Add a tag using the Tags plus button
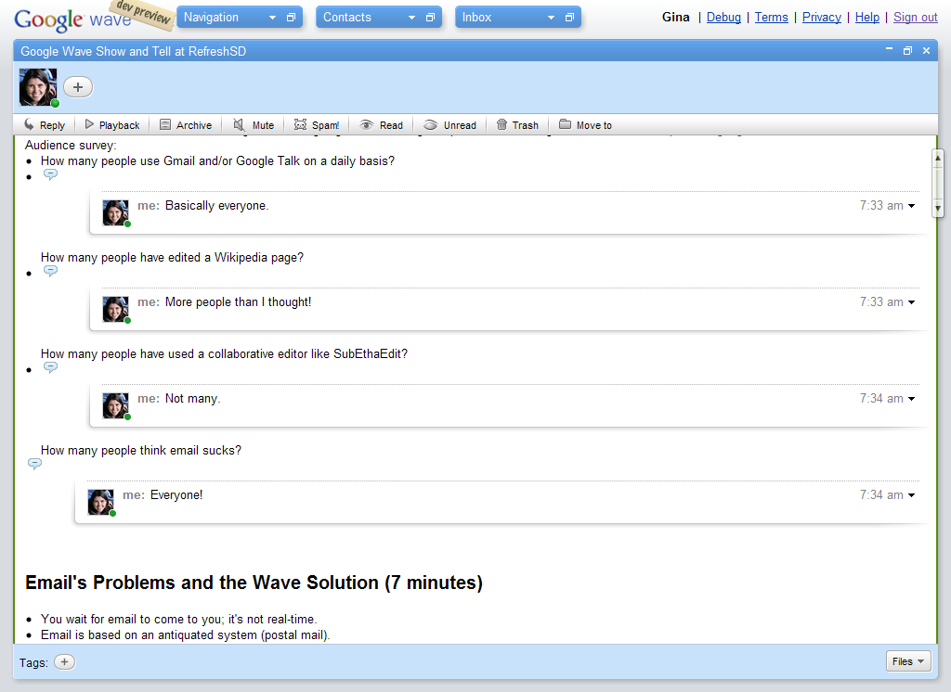The height and width of the screenshot is (692, 951). (64, 661)
